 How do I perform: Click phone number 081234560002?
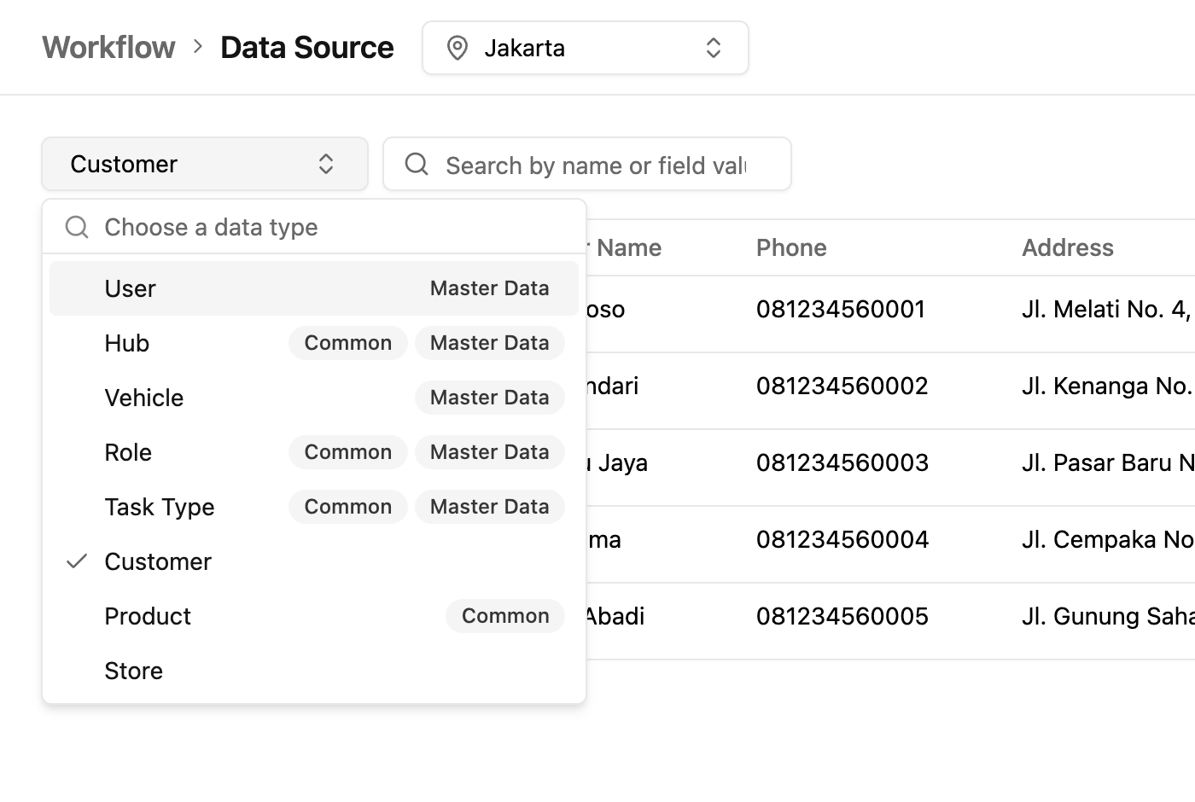tap(842, 386)
